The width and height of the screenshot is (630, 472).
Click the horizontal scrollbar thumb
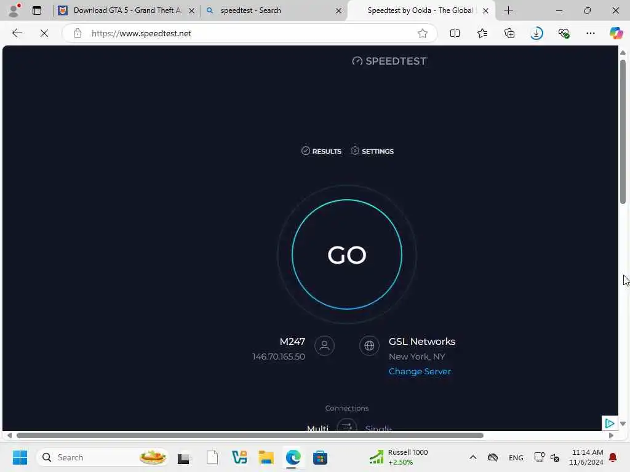tap(250, 436)
